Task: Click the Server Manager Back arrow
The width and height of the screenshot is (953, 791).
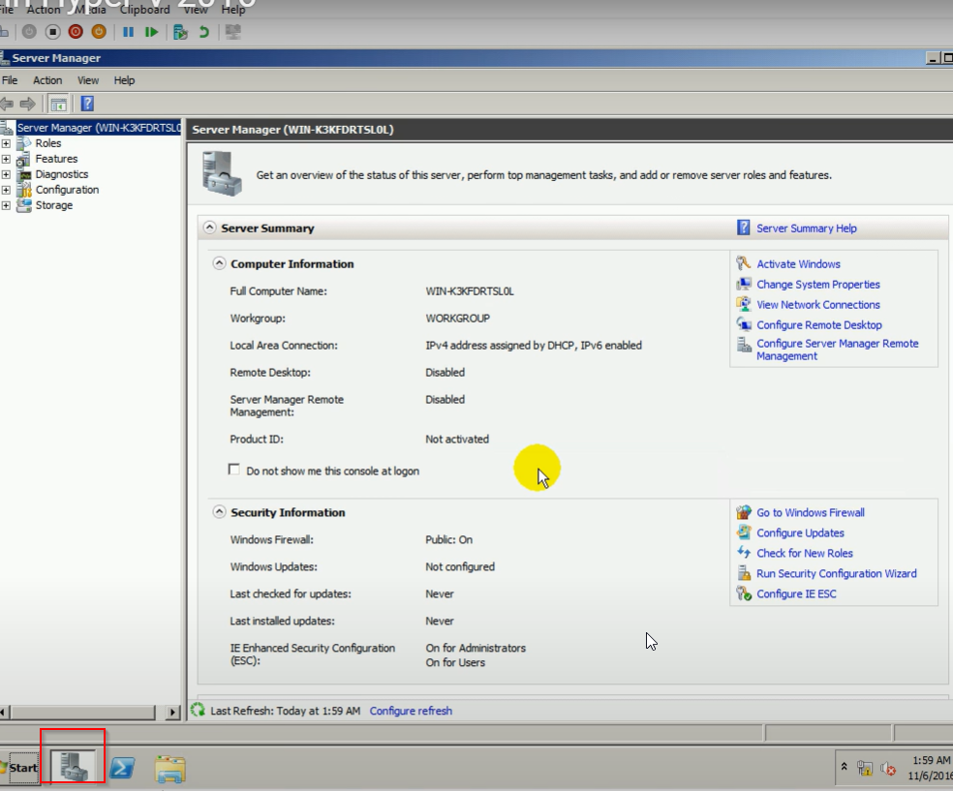Action: click(8, 104)
